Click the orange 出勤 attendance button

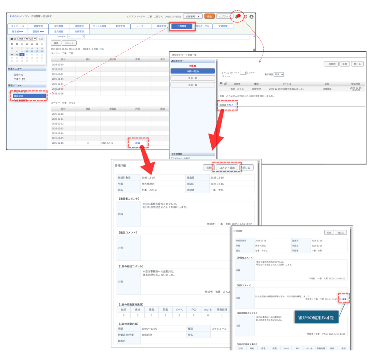pos(209,16)
